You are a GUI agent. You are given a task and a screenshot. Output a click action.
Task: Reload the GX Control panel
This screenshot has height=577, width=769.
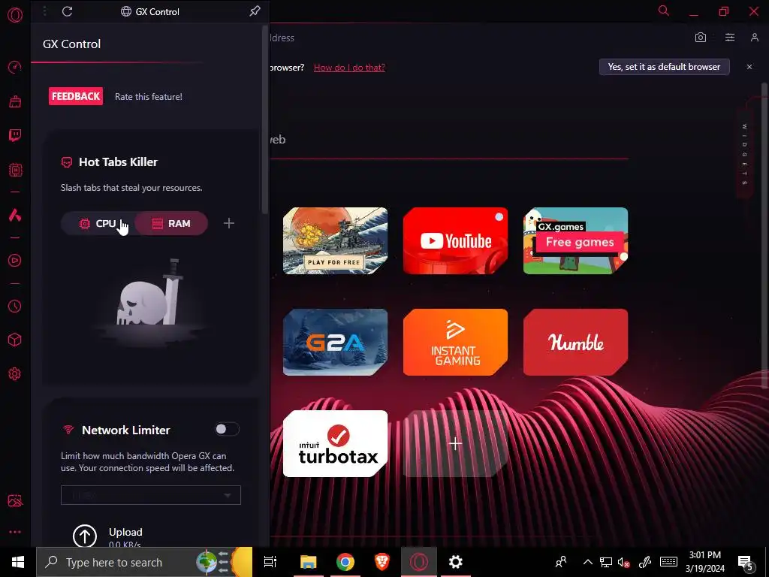[67, 11]
